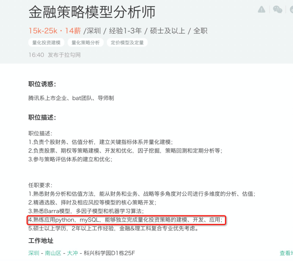The width and height of the screenshot is (293, 261).
Task: Click the 科兴科学园D1栋25F address text
Action: tap(109, 253)
